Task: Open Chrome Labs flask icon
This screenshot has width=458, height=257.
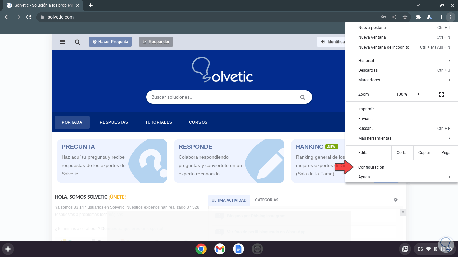Action: 429,17
